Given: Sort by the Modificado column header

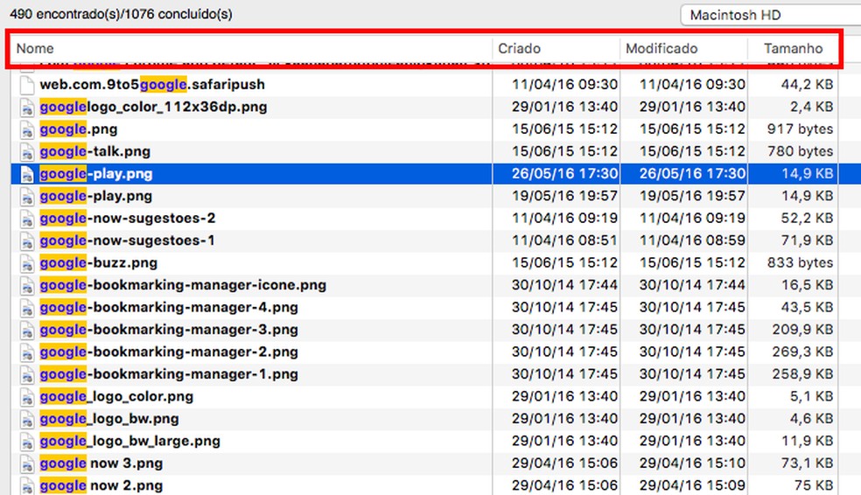Looking at the screenshot, I should 661,49.
